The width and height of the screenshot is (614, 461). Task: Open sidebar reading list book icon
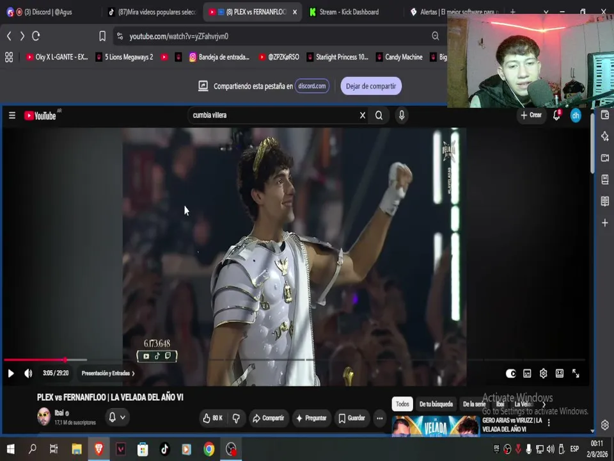click(x=605, y=202)
